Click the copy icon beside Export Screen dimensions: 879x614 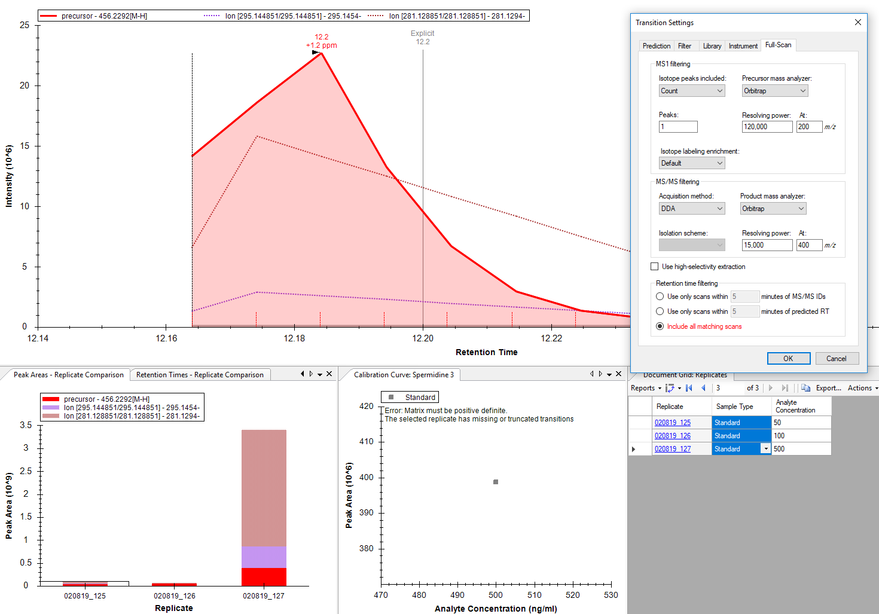pos(805,388)
